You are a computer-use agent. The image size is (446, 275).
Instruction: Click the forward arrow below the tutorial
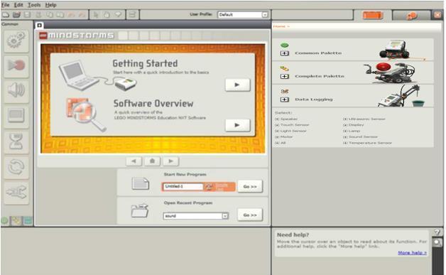[x=171, y=161]
